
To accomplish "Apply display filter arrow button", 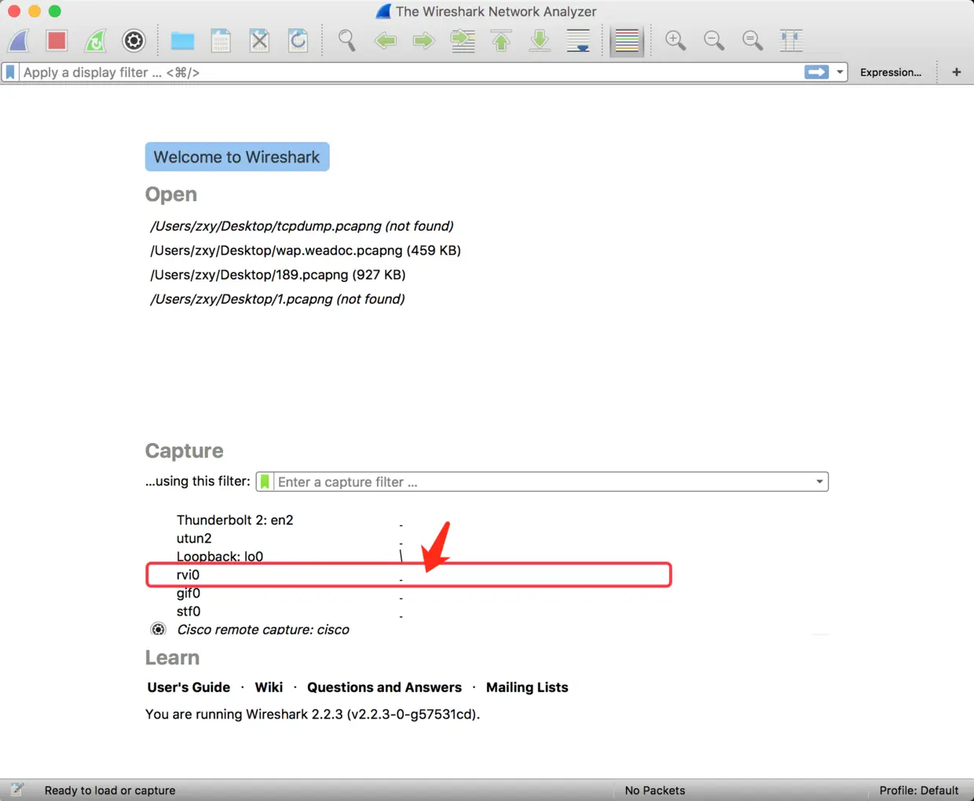I will click(x=817, y=72).
